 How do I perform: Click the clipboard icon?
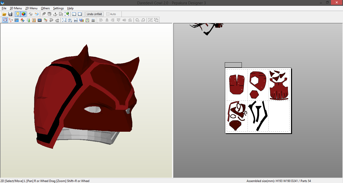point(87,20)
